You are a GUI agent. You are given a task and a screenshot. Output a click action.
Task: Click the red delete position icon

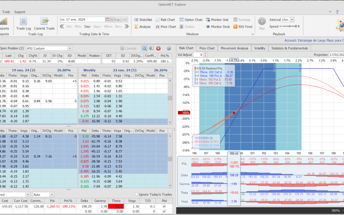pos(158,48)
